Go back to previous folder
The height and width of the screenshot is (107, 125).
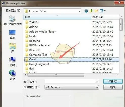click(86, 11)
